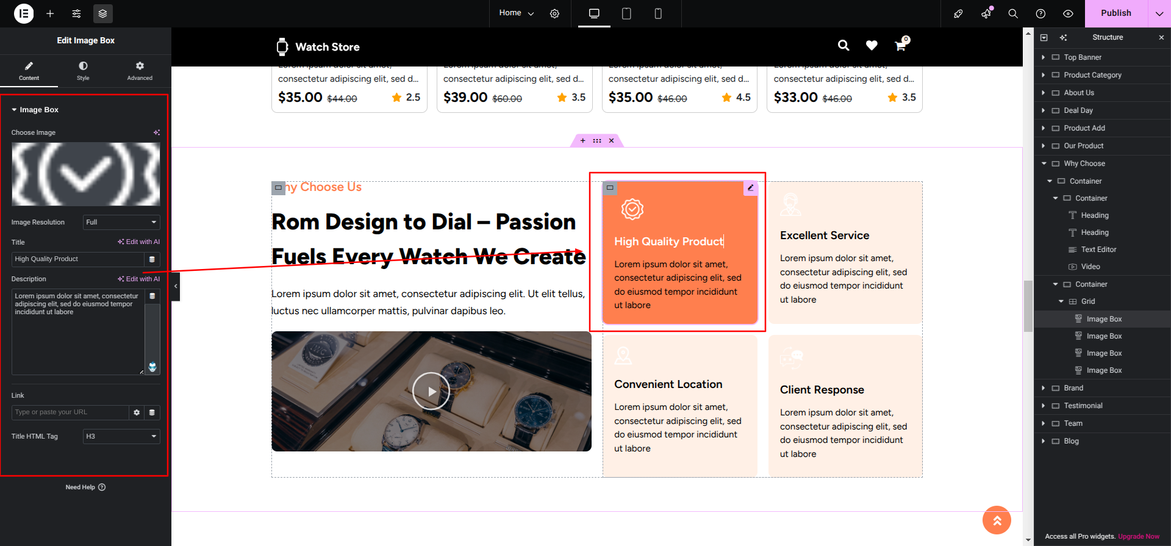Click the Need Help link
This screenshot has height=546, width=1171.
pyautogui.click(x=85, y=487)
